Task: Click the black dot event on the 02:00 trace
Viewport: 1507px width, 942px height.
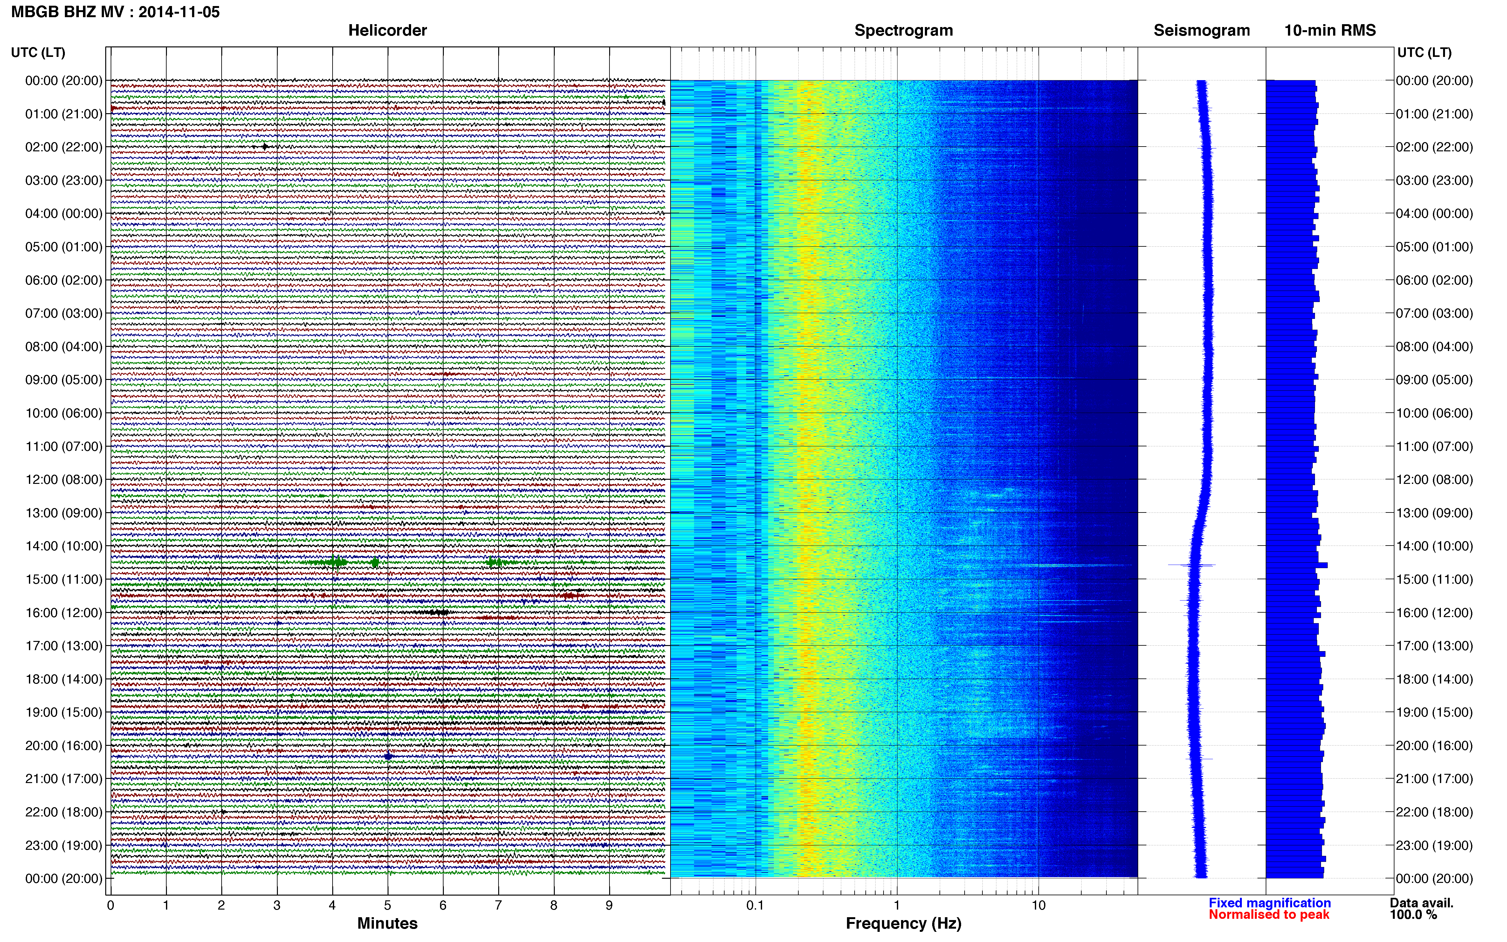Action: [x=265, y=147]
